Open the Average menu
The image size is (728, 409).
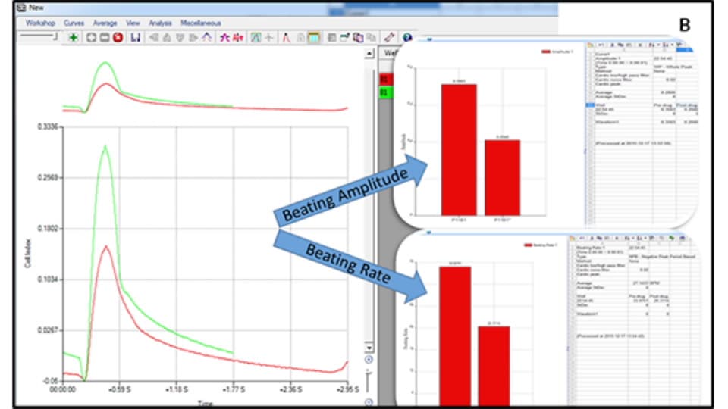(x=105, y=23)
